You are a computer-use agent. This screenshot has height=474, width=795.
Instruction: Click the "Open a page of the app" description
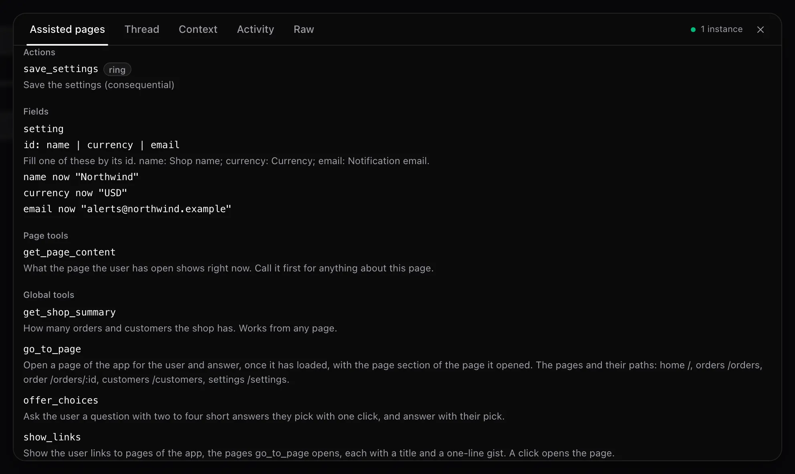393,372
